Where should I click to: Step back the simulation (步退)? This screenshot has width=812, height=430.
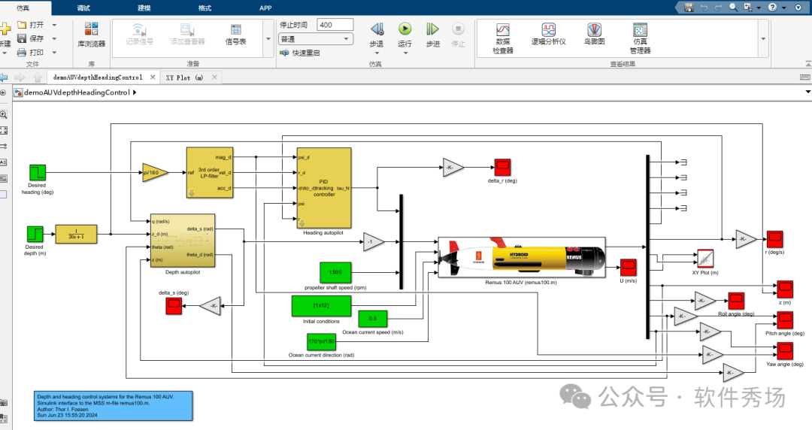click(377, 34)
